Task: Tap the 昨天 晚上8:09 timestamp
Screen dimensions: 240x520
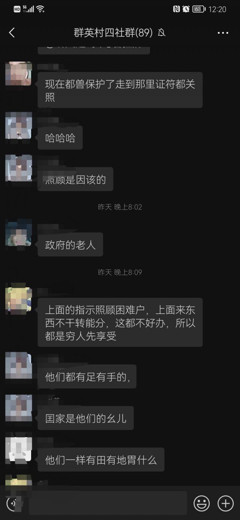Action: point(120,272)
